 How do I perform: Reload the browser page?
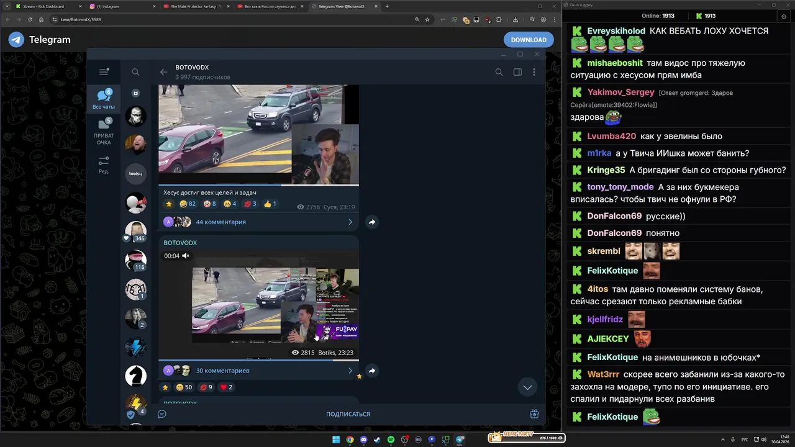click(x=30, y=19)
